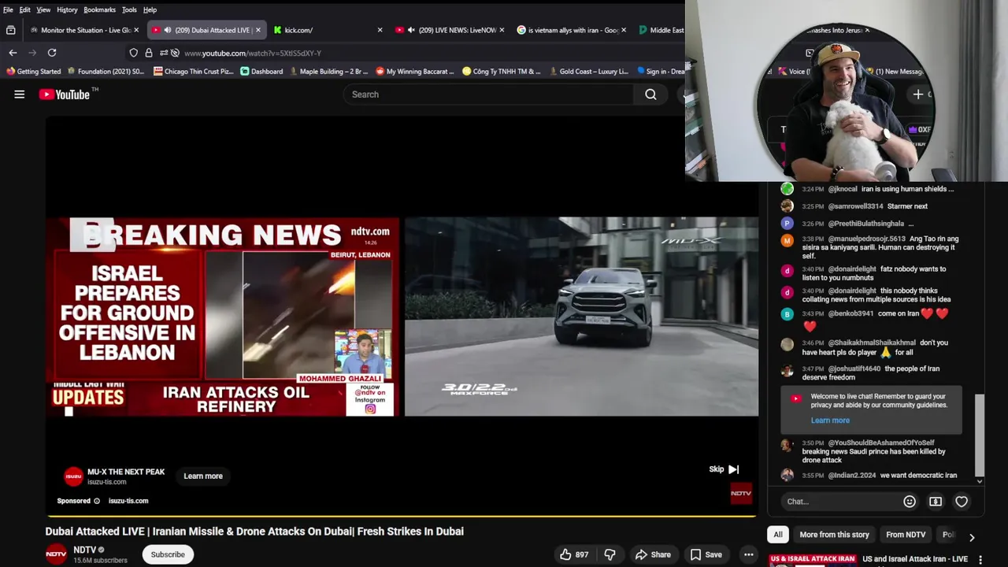Click the address bar URL

click(x=253, y=53)
